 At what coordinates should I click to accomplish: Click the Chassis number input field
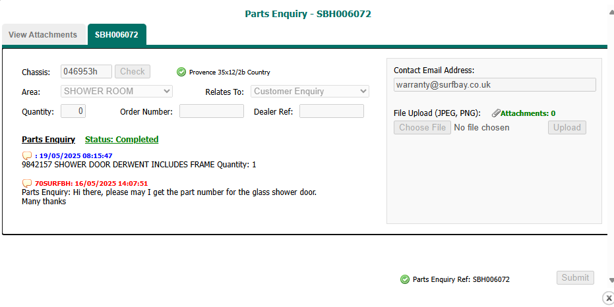pyautogui.click(x=86, y=71)
